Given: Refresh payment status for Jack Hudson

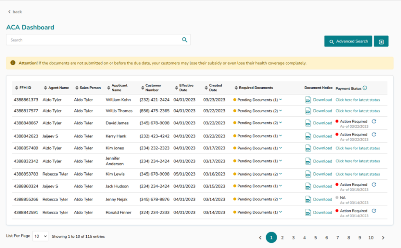Looking at the screenshot, I should [x=374, y=185].
